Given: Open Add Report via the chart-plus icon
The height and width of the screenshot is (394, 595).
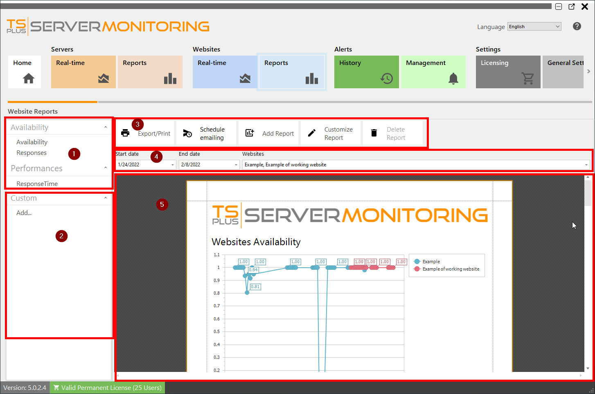Looking at the screenshot, I should (x=250, y=132).
